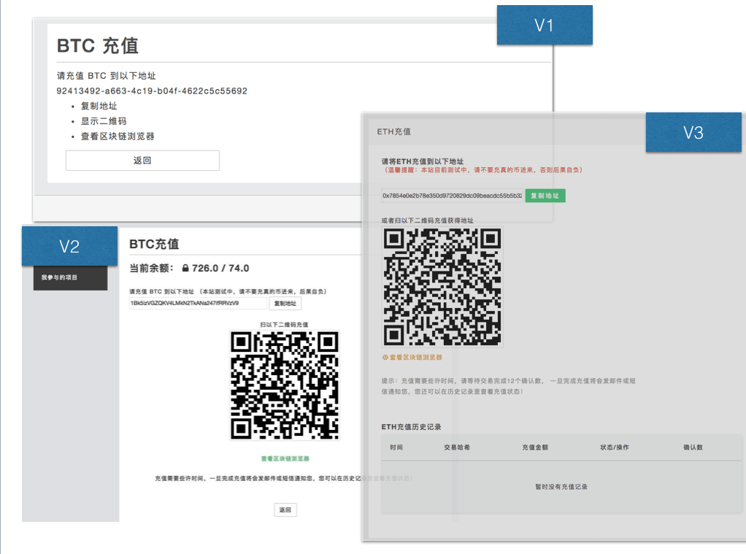Click the ETH充值 panel header title
The width and height of the screenshot is (746, 554).
pyautogui.click(x=394, y=131)
